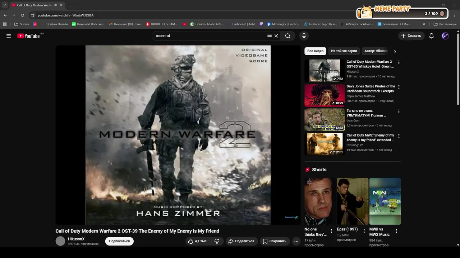Click the magnifier search button
Viewport: 460px width, 258px height.
[x=288, y=36]
